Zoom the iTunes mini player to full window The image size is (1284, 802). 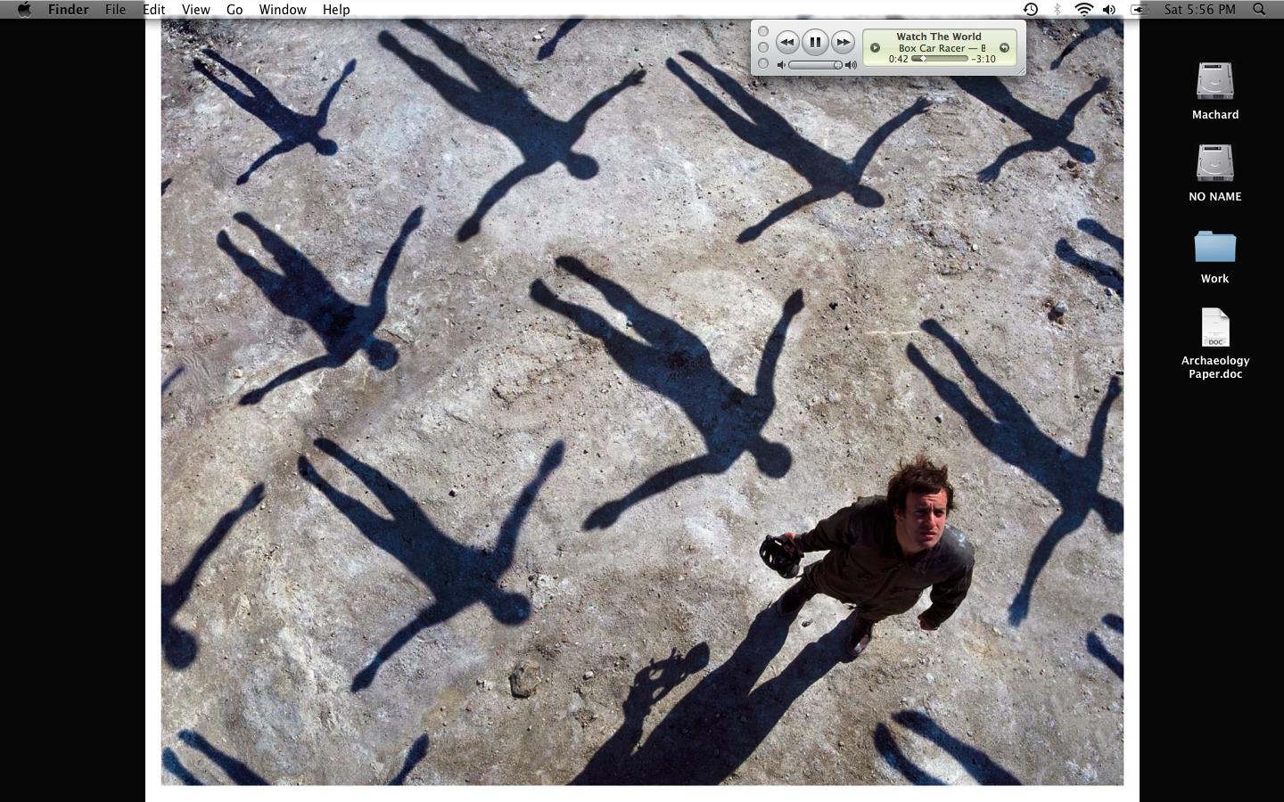pos(763,63)
